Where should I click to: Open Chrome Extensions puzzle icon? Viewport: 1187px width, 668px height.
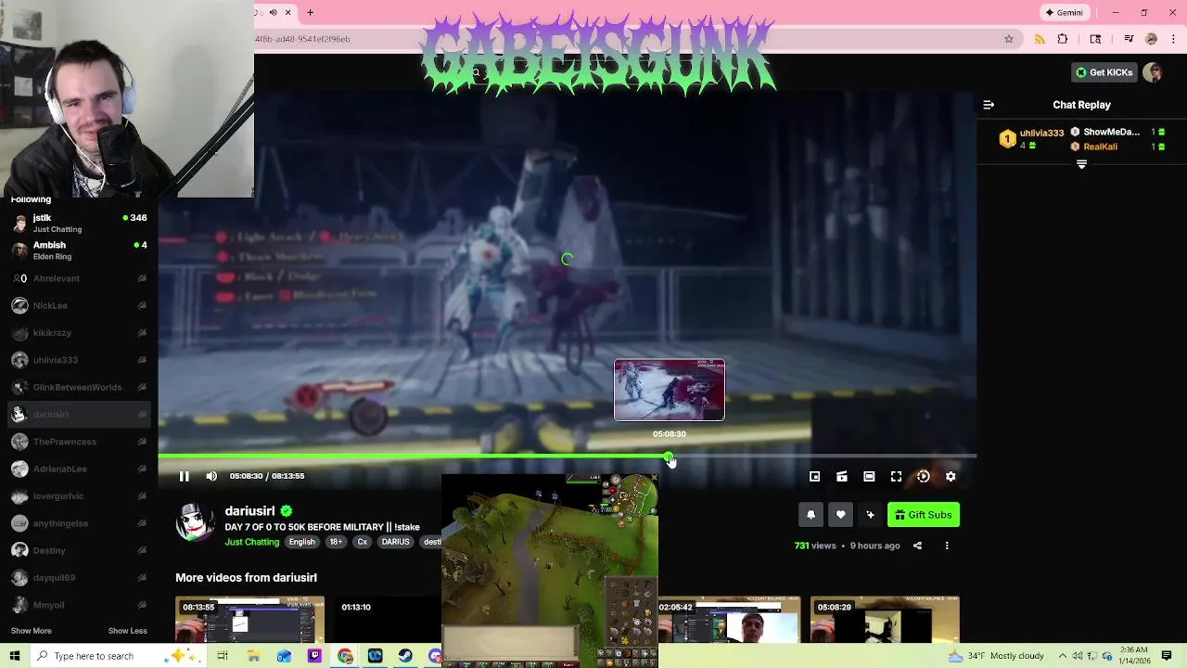point(1063,39)
